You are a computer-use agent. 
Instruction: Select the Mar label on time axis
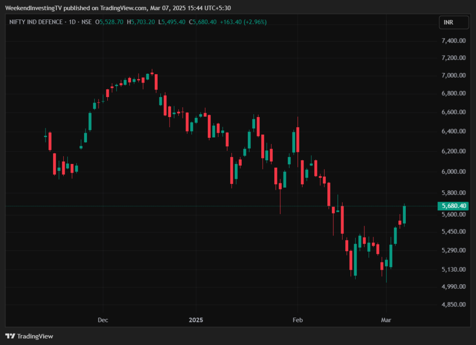tap(386, 320)
